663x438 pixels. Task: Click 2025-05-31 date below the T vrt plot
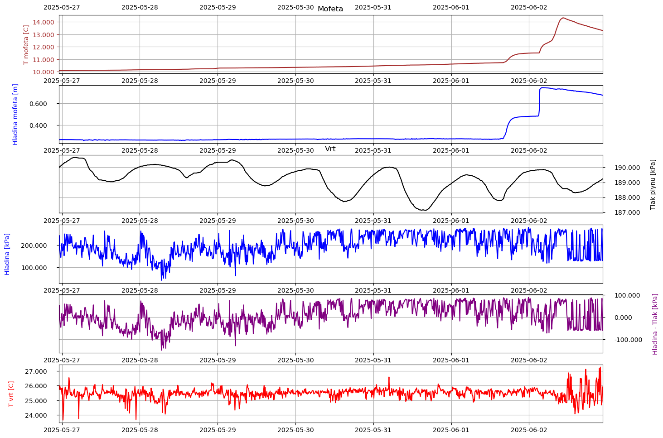coord(373,430)
